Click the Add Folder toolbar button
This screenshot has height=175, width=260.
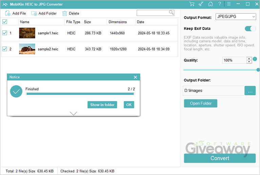point(44,13)
